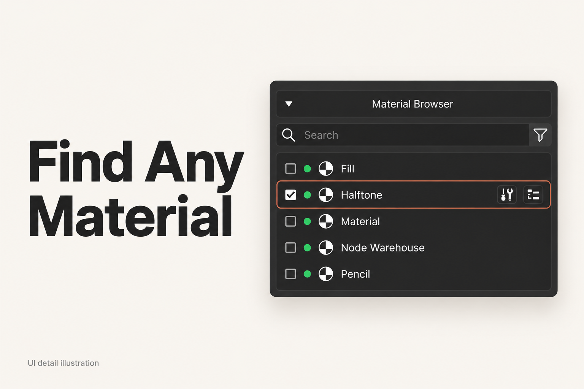584x389 pixels.
Task: Check the Fill material checkbox
Action: pos(290,169)
